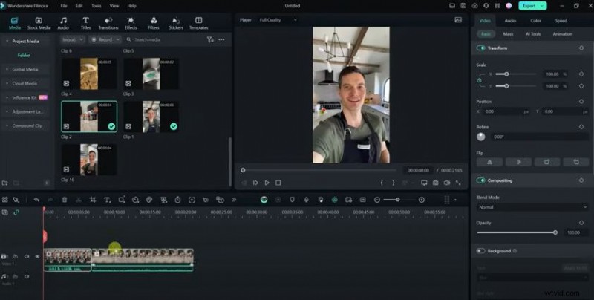The image size is (594, 300).
Task: Open the Blend Mode Normal dropdown
Action: 532,207
